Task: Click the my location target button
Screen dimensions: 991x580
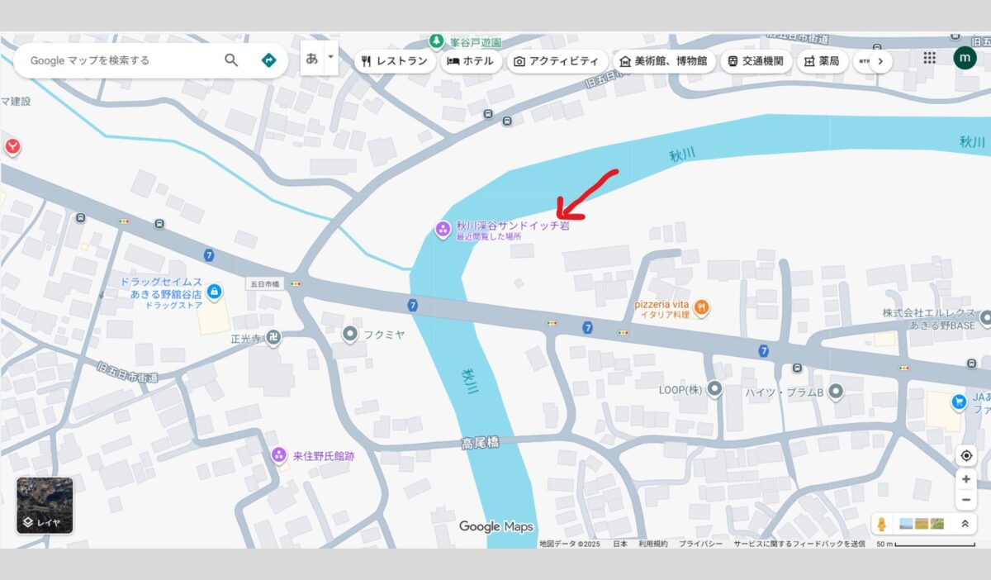Action: coord(965,456)
